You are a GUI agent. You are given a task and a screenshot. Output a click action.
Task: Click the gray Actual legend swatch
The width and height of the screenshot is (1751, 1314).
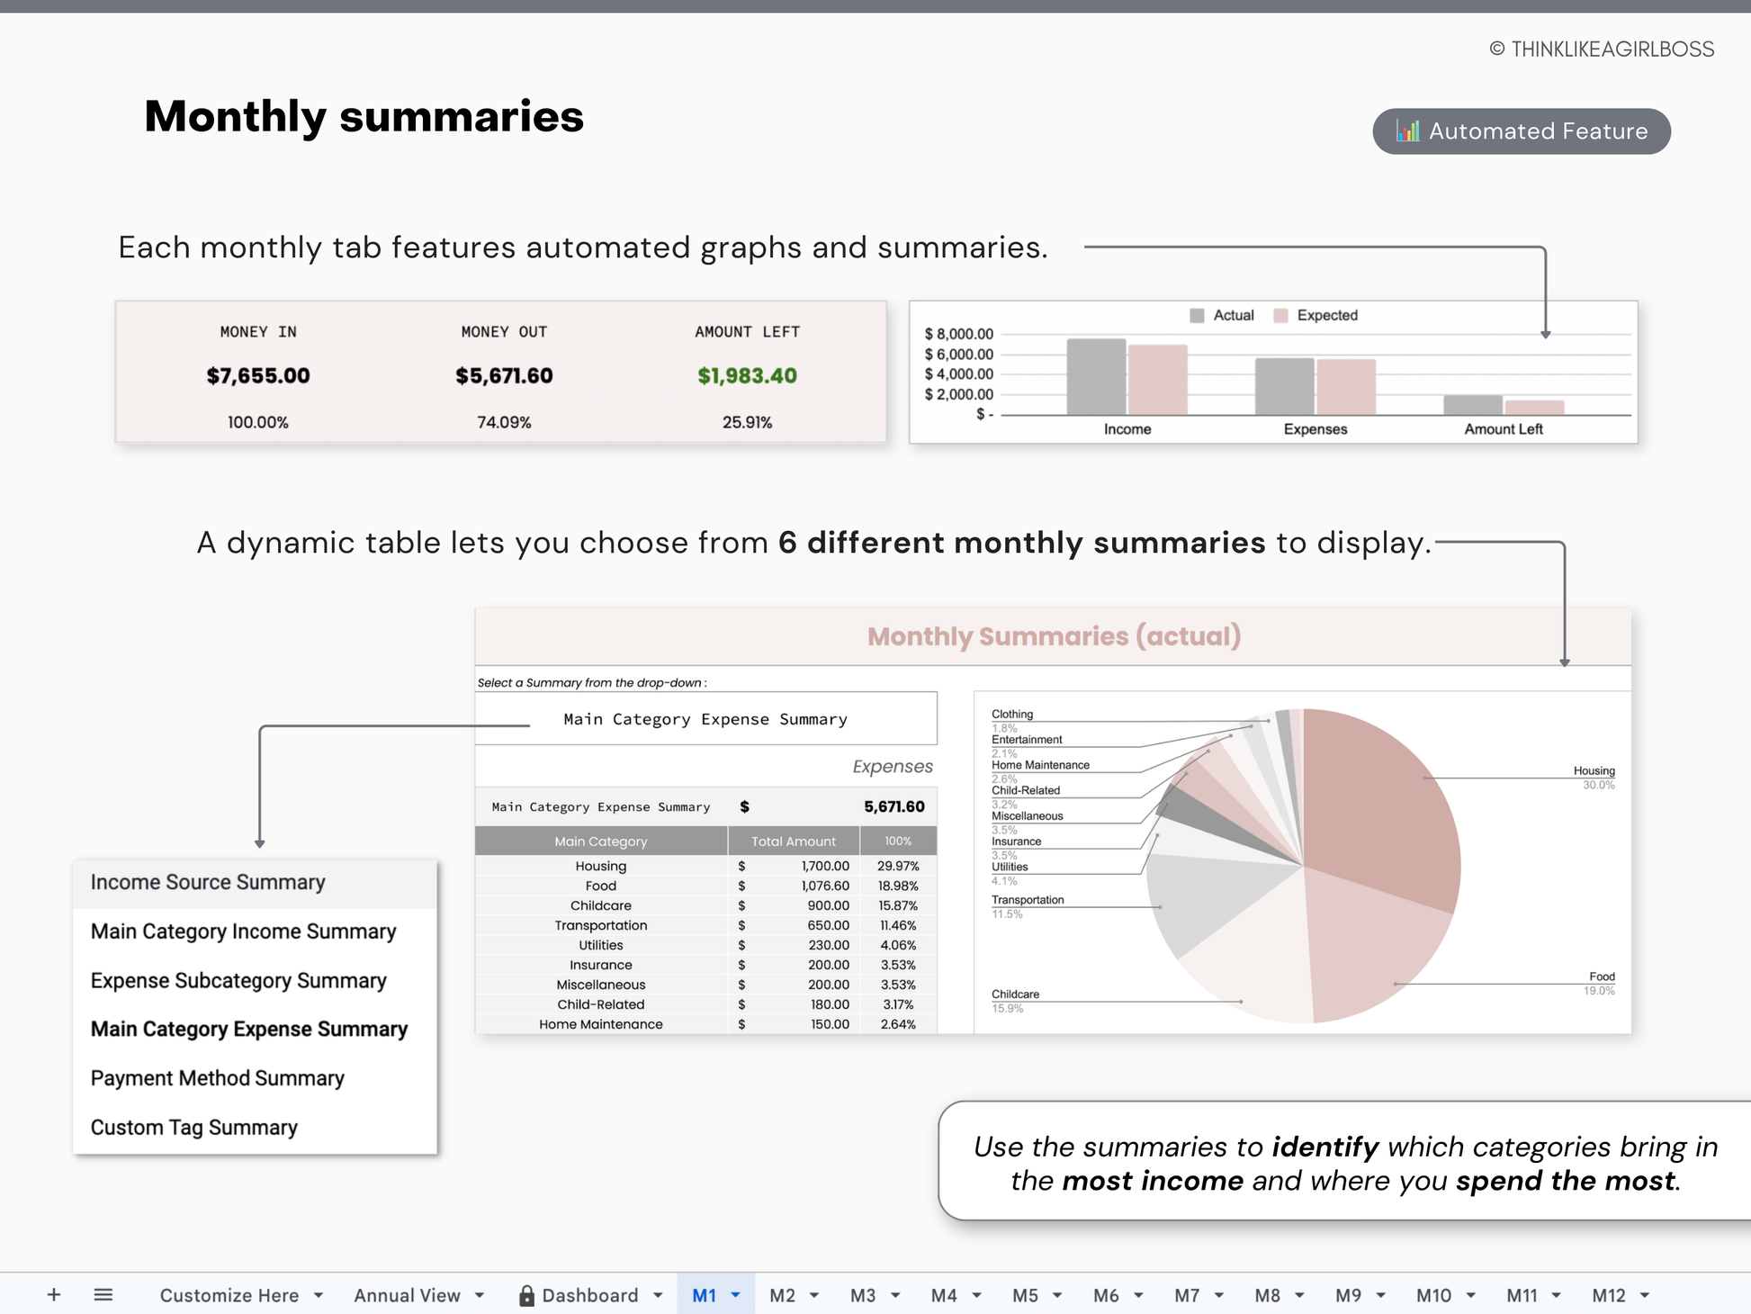(1197, 316)
